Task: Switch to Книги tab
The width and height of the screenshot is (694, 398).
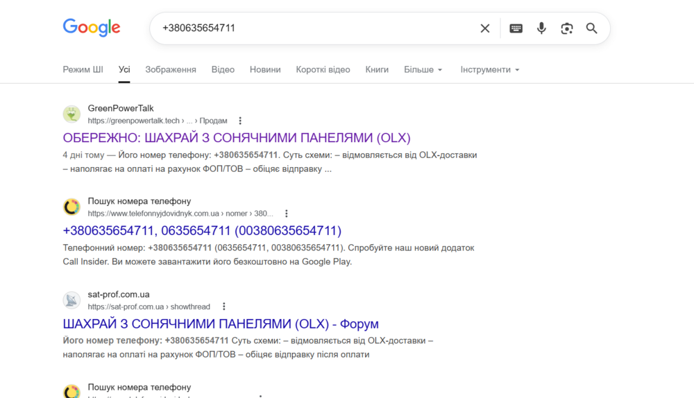Action: coord(377,69)
